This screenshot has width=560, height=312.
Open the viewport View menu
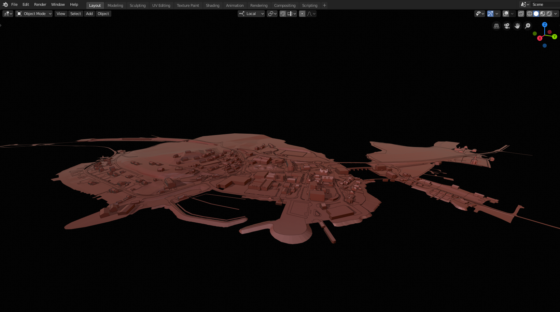coord(61,14)
